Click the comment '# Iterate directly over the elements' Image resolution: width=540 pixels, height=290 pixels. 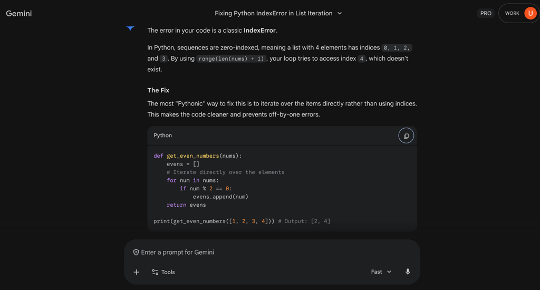point(226,172)
